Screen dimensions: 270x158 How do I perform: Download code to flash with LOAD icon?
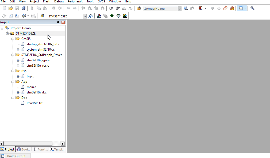[x=42, y=16]
